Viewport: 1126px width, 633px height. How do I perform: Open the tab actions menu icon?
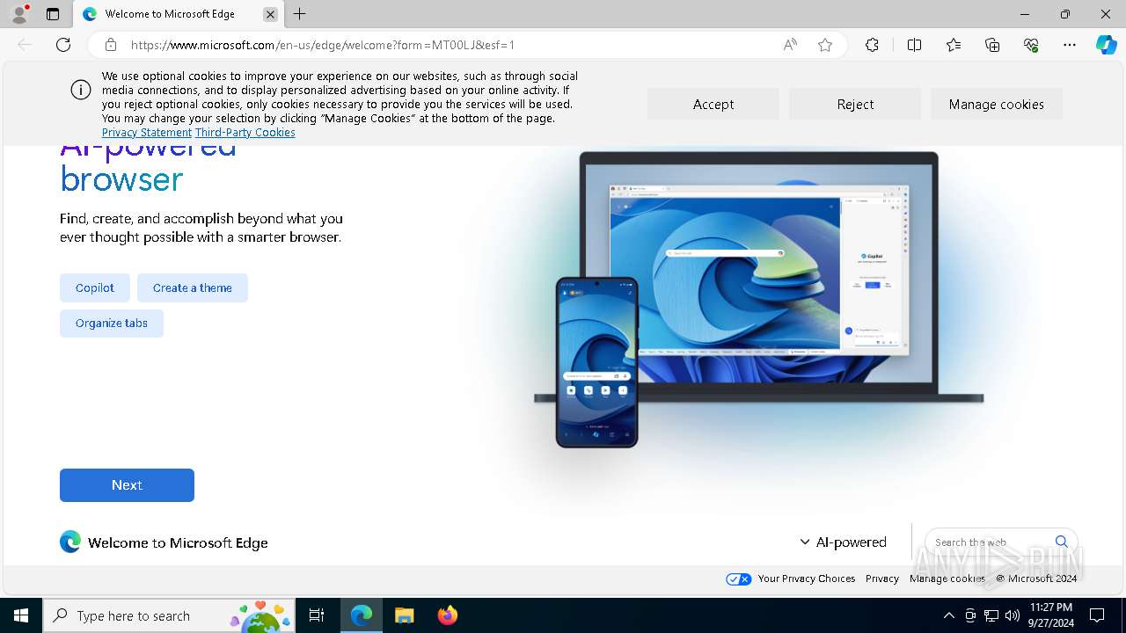[53, 14]
